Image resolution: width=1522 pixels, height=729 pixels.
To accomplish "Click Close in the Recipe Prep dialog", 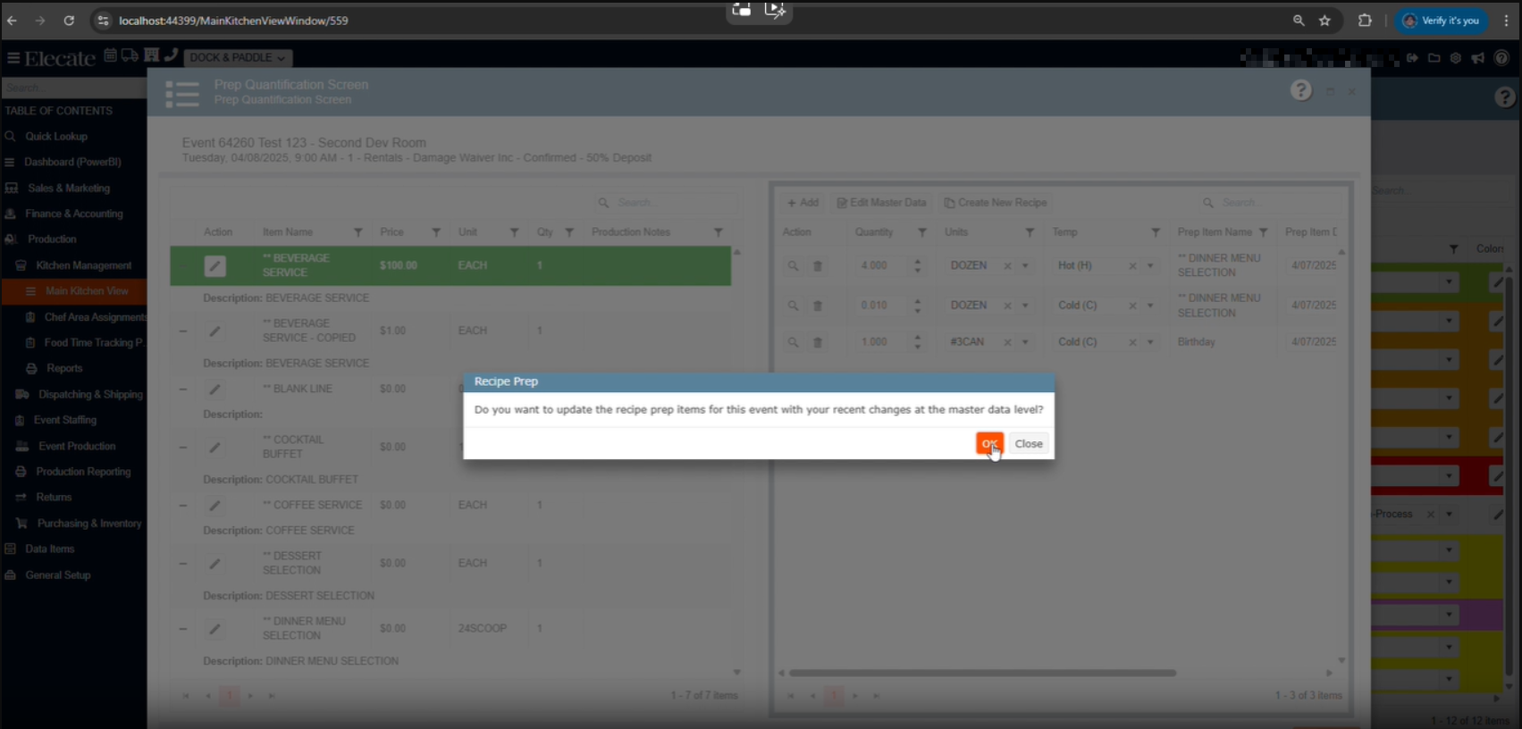I will pos(1028,444).
